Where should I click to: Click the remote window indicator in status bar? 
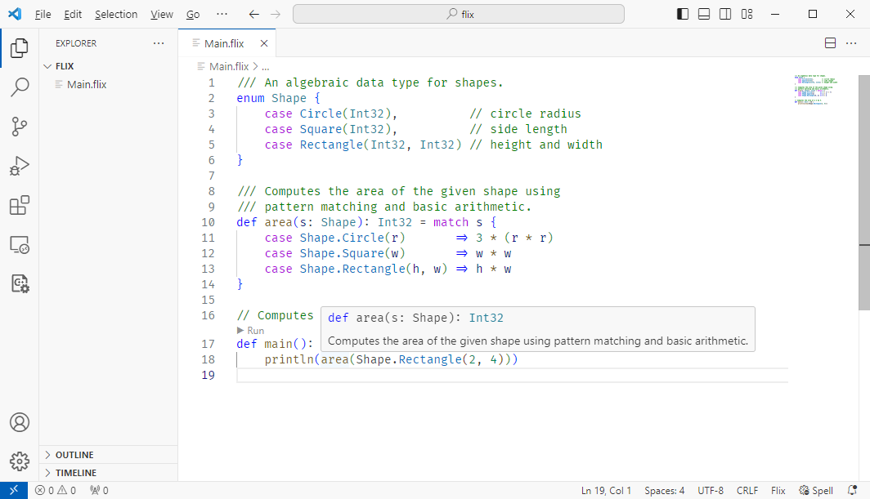(x=14, y=490)
